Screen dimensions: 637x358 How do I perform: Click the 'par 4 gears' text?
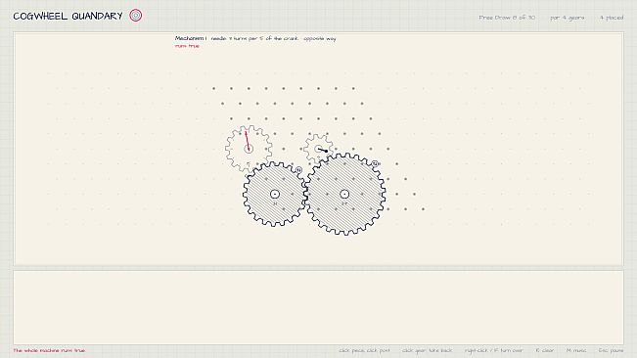(568, 18)
